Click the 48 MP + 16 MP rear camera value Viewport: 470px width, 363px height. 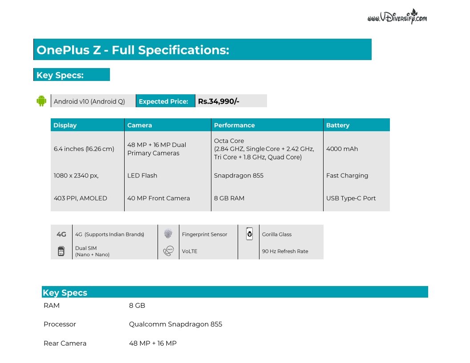click(153, 343)
